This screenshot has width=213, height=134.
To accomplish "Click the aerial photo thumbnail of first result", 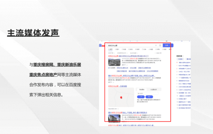I will (114, 62).
